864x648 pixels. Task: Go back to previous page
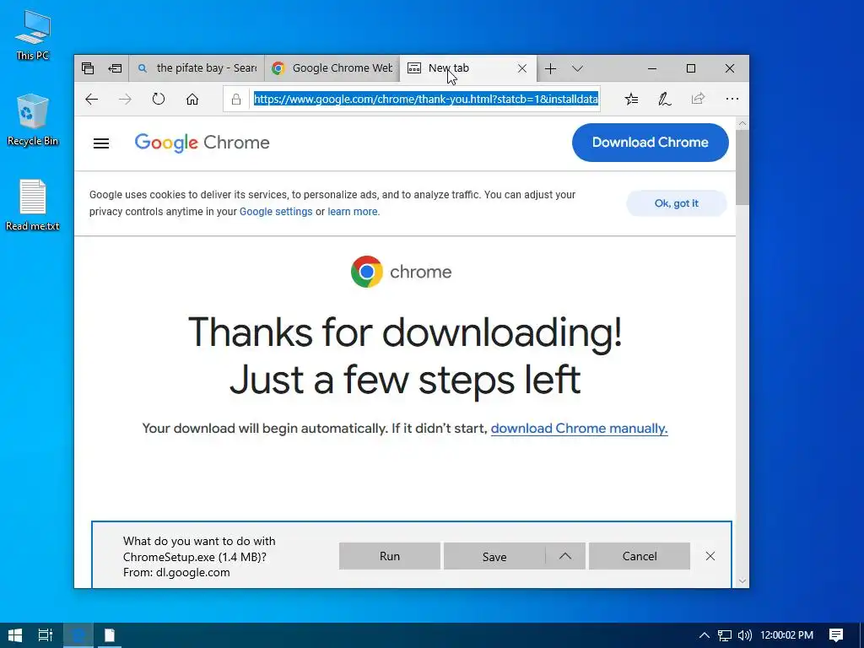pyautogui.click(x=91, y=100)
